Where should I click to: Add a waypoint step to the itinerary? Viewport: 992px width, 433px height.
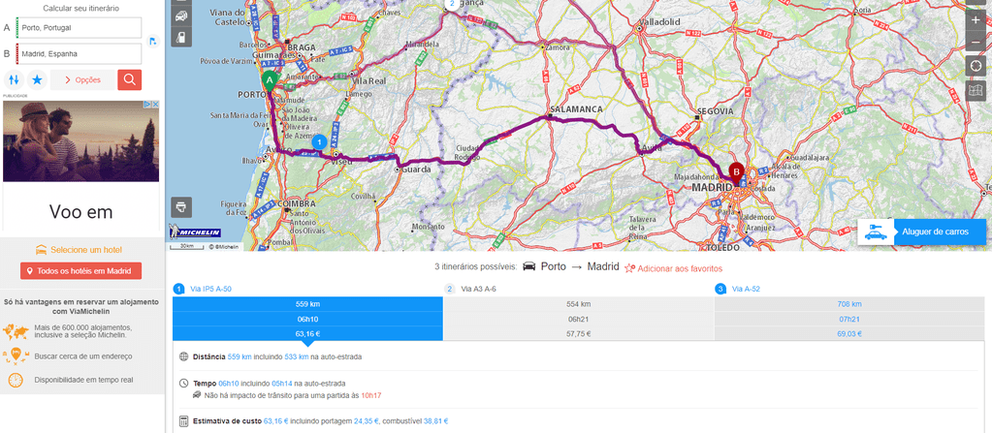[x=152, y=41]
